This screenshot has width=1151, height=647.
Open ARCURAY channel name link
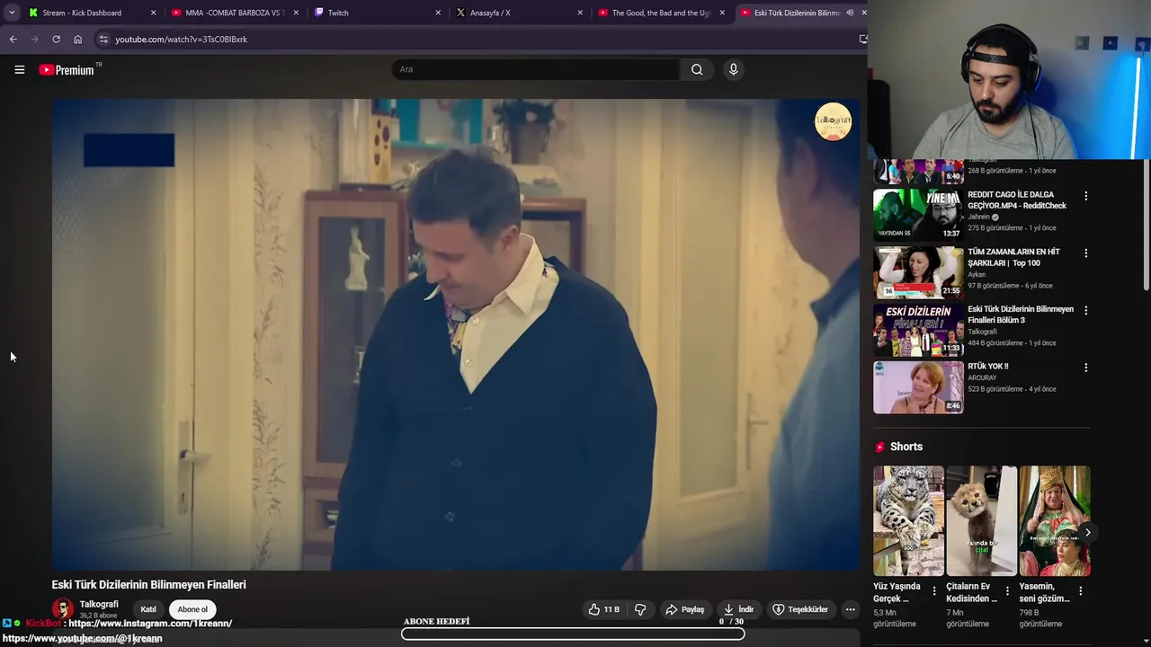(981, 378)
